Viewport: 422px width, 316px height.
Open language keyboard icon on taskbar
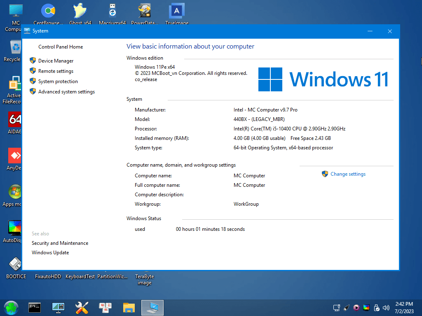coord(105,308)
